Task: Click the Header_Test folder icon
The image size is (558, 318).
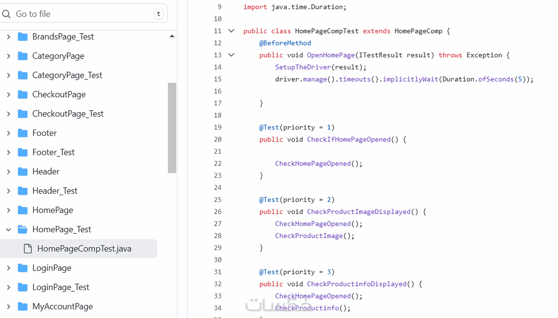Action: 23,191
